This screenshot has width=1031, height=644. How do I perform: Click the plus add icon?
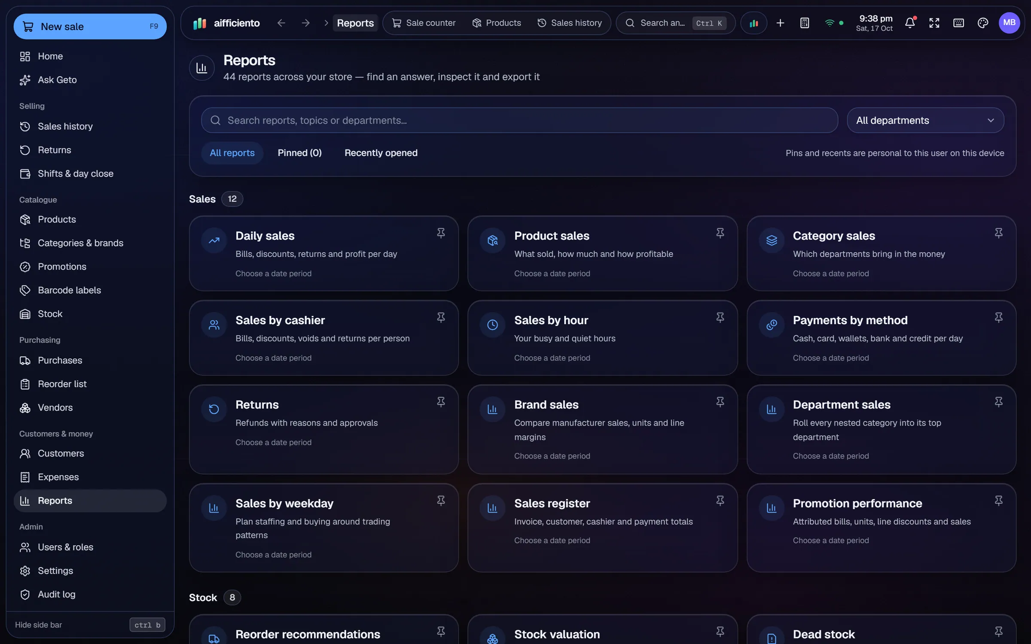point(780,23)
